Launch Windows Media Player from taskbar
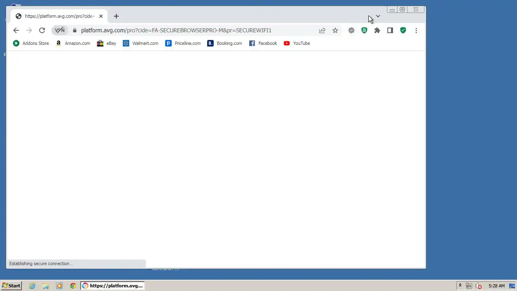The width and height of the screenshot is (517, 291). pyautogui.click(x=59, y=286)
